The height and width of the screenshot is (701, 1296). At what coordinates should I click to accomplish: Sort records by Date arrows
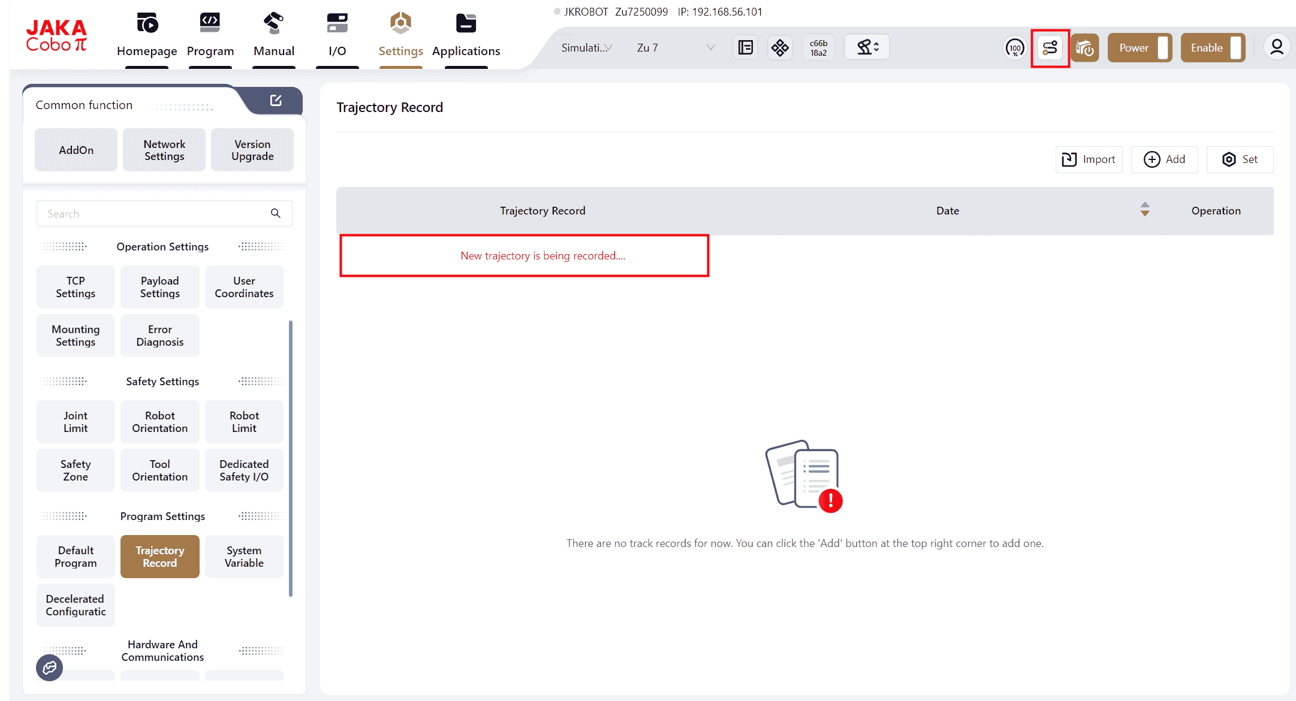[x=1144, y=209]
